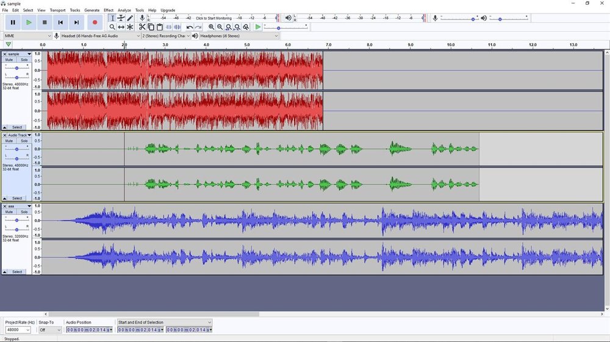This screenshot has height=342, width=610.
Task: Open the Headset recording device dropdown
Action: pos(101,36)
